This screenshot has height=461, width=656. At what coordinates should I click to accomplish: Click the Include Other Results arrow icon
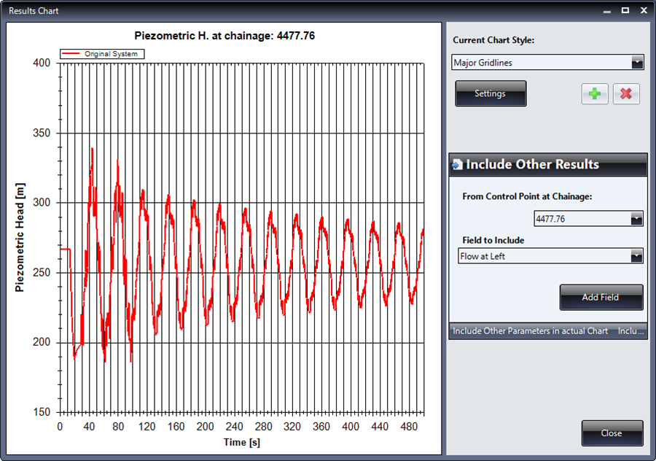coord(457,165)
